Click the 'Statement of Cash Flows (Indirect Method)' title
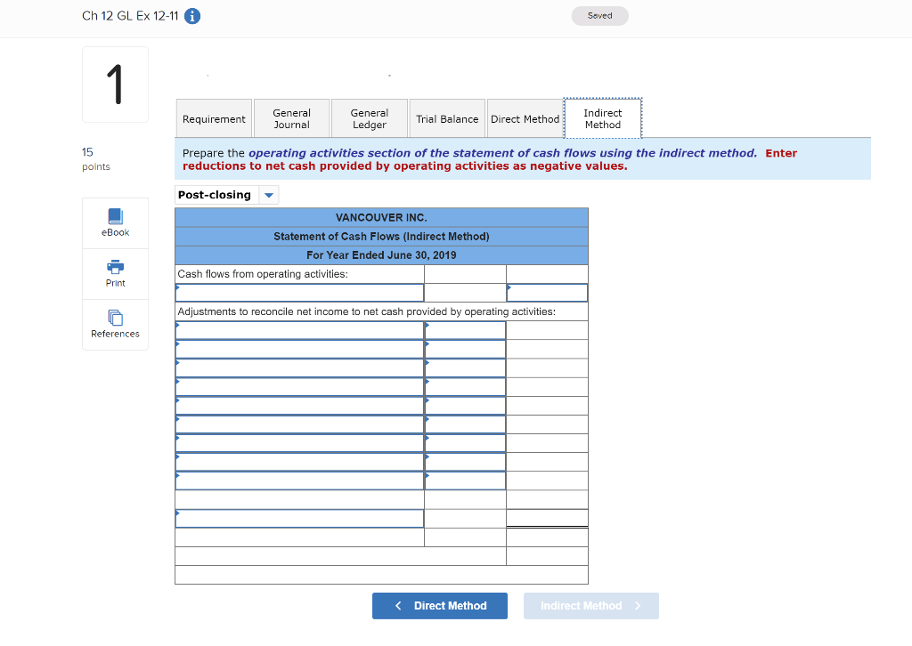Image resolution: width=912 pixels, height=646 pixels. (381, 237)
